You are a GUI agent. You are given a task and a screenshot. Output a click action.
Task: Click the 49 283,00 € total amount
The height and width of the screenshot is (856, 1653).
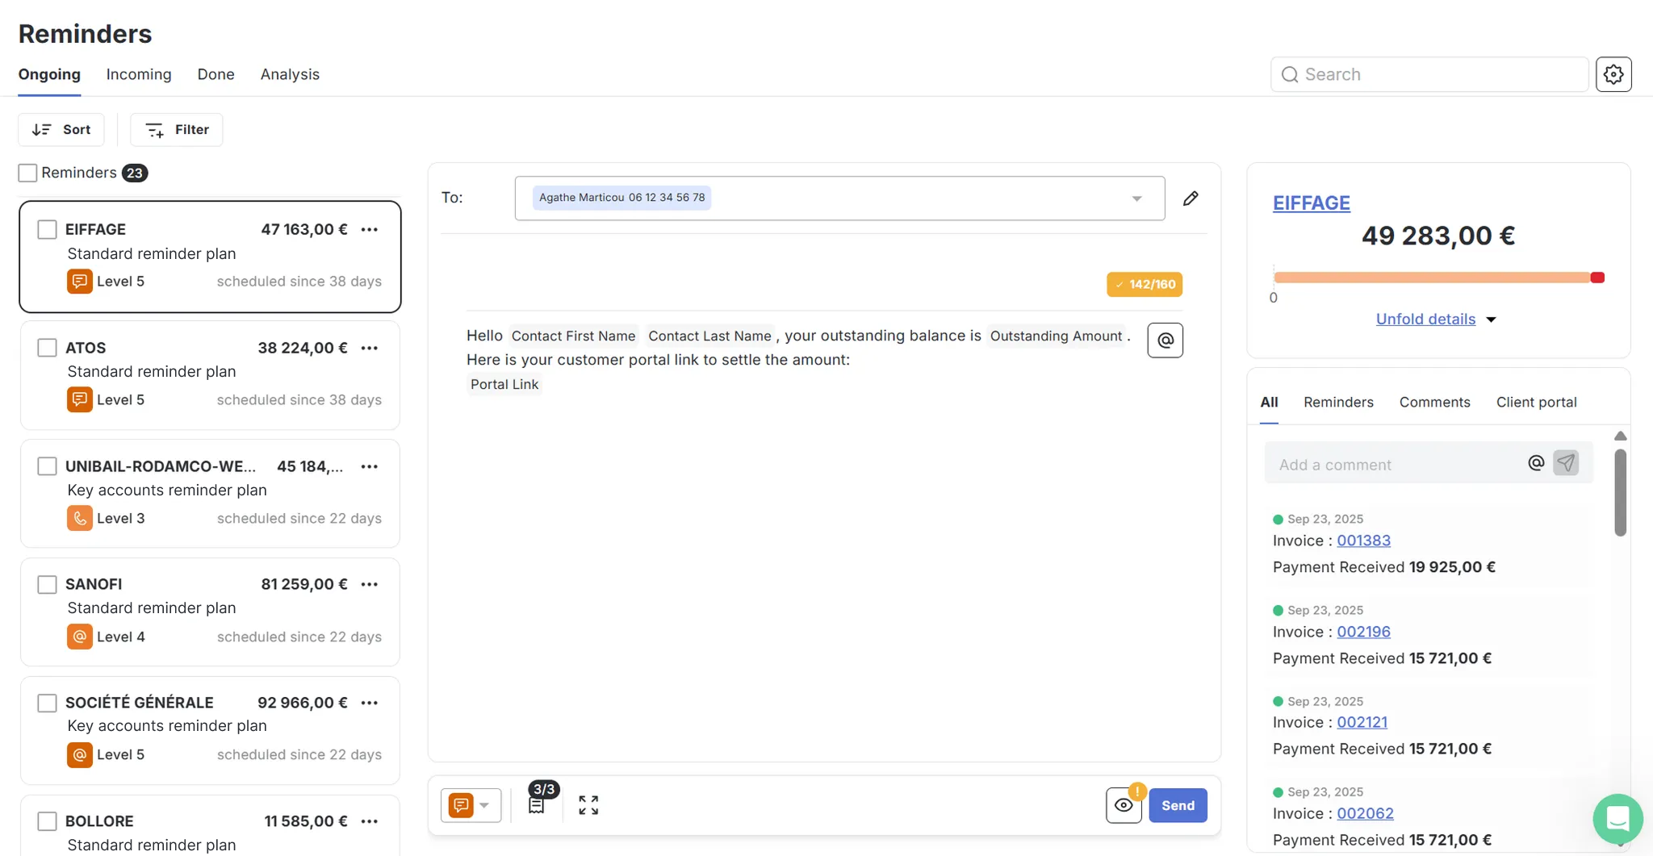[x=1438, y=236]
